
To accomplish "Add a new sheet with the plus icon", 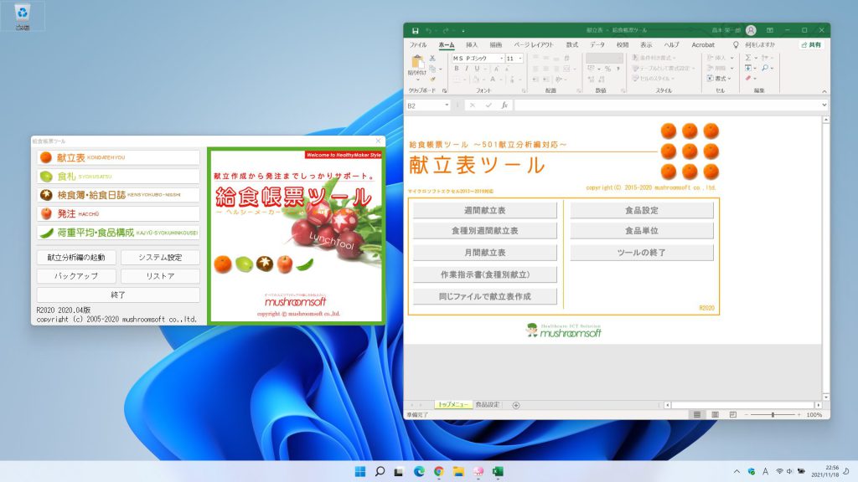I will (516, 405).
